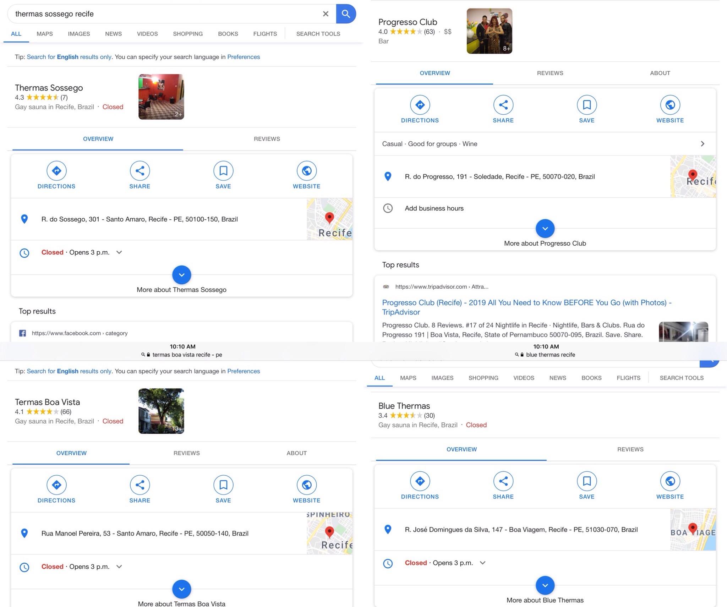
Task: Open Progresso Club photo thumbnail
Action: point(490,31)
